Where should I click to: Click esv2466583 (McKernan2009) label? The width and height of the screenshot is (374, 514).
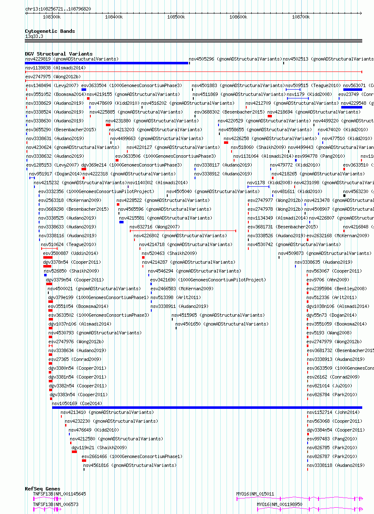coord(182,289)
